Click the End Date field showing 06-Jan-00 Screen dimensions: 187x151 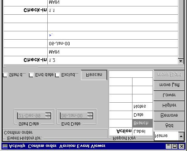click(x=74, y=116)
